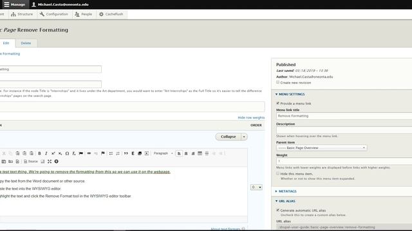Switch to the Edit tab
This screenshot has height=231, width=412.
pyautogui.click(x=6, y=43)
